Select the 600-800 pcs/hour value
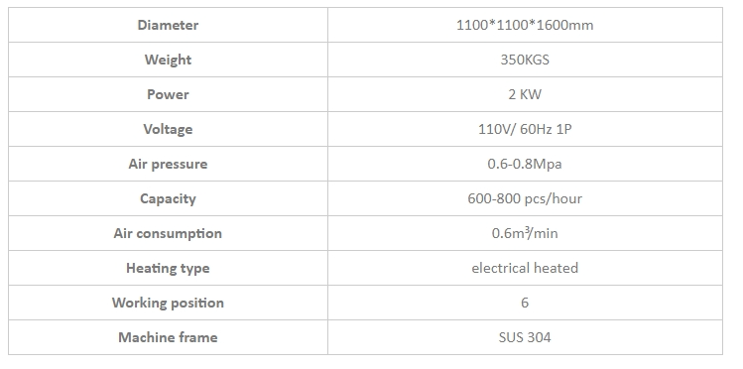Screen dimensions: 743x369 (525, 198)
